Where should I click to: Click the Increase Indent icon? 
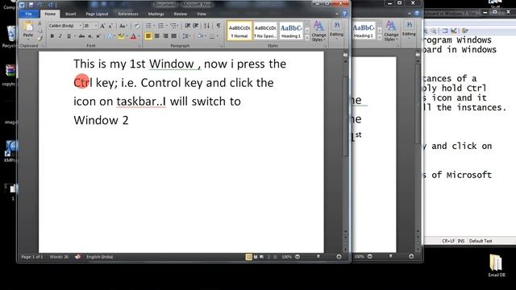pos(196,26)
